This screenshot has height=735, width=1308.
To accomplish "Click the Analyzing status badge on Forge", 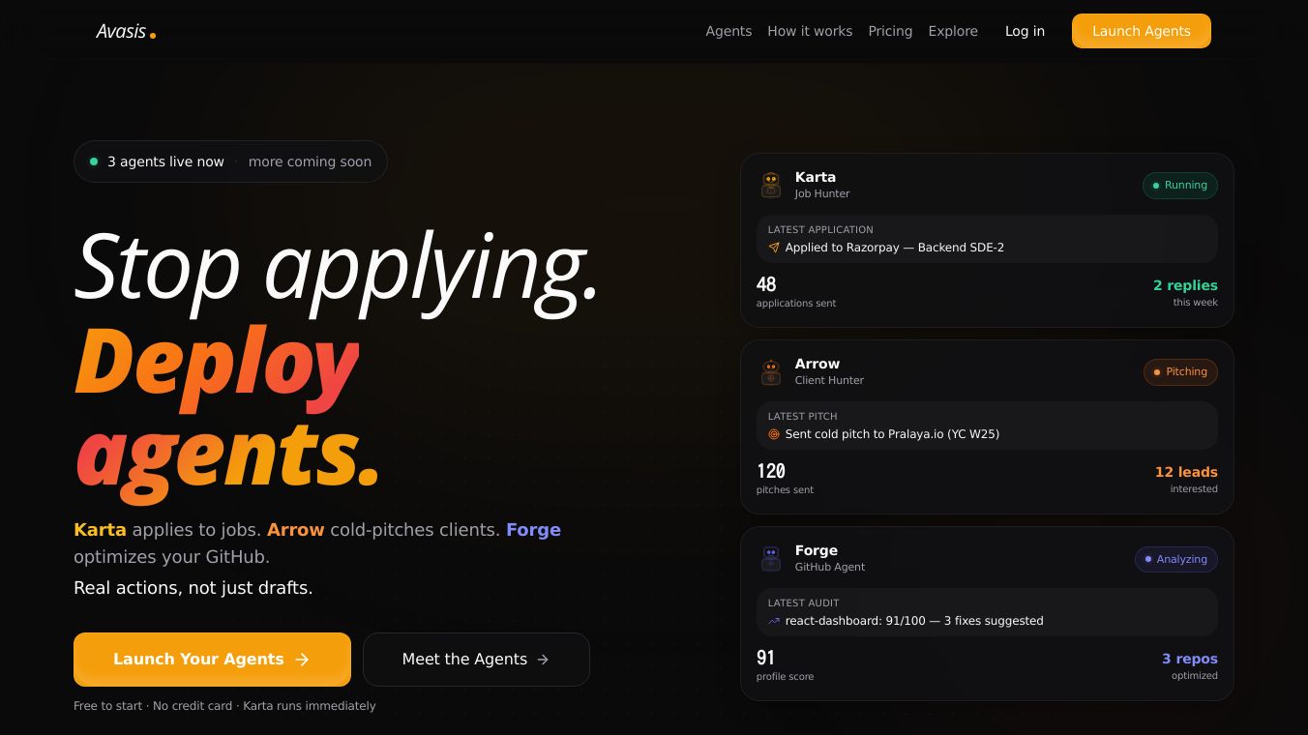I will [1176, 559].
